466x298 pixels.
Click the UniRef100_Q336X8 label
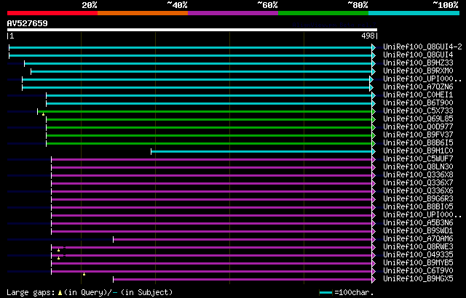pos(418,175)
